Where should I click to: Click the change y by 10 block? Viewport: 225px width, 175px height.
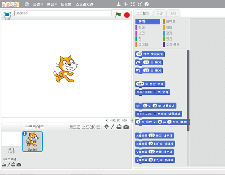(155, 152)
